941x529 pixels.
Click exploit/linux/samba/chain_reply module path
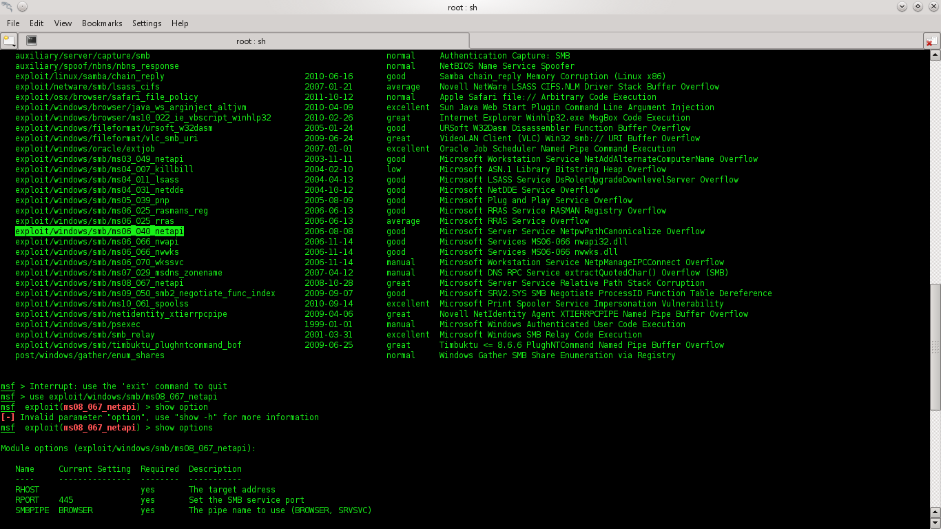(x=90, y=76)
